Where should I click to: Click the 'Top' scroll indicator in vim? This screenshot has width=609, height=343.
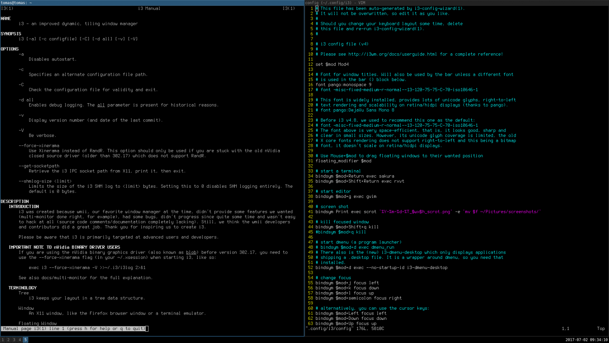click(601, 328)
